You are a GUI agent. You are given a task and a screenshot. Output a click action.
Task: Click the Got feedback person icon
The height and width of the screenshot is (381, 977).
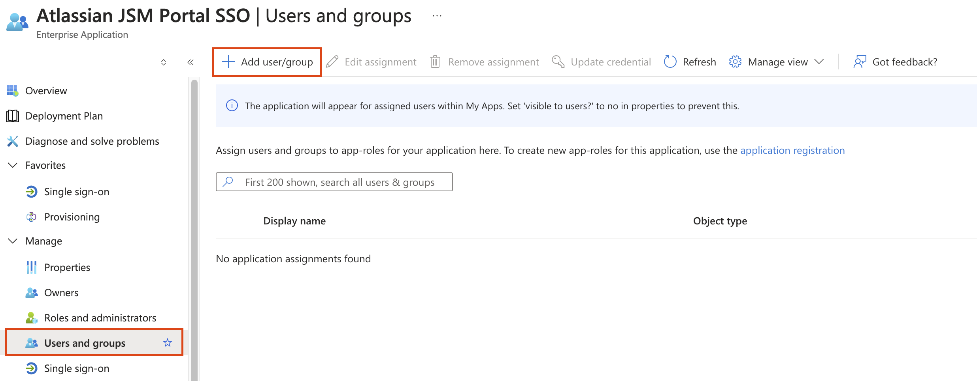860,62
